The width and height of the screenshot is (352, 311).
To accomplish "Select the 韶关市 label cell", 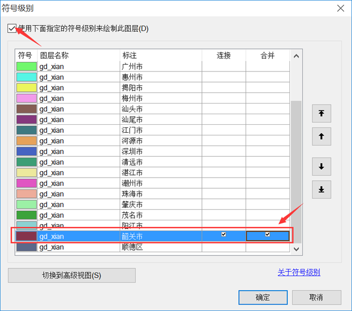I will point(161,236).
